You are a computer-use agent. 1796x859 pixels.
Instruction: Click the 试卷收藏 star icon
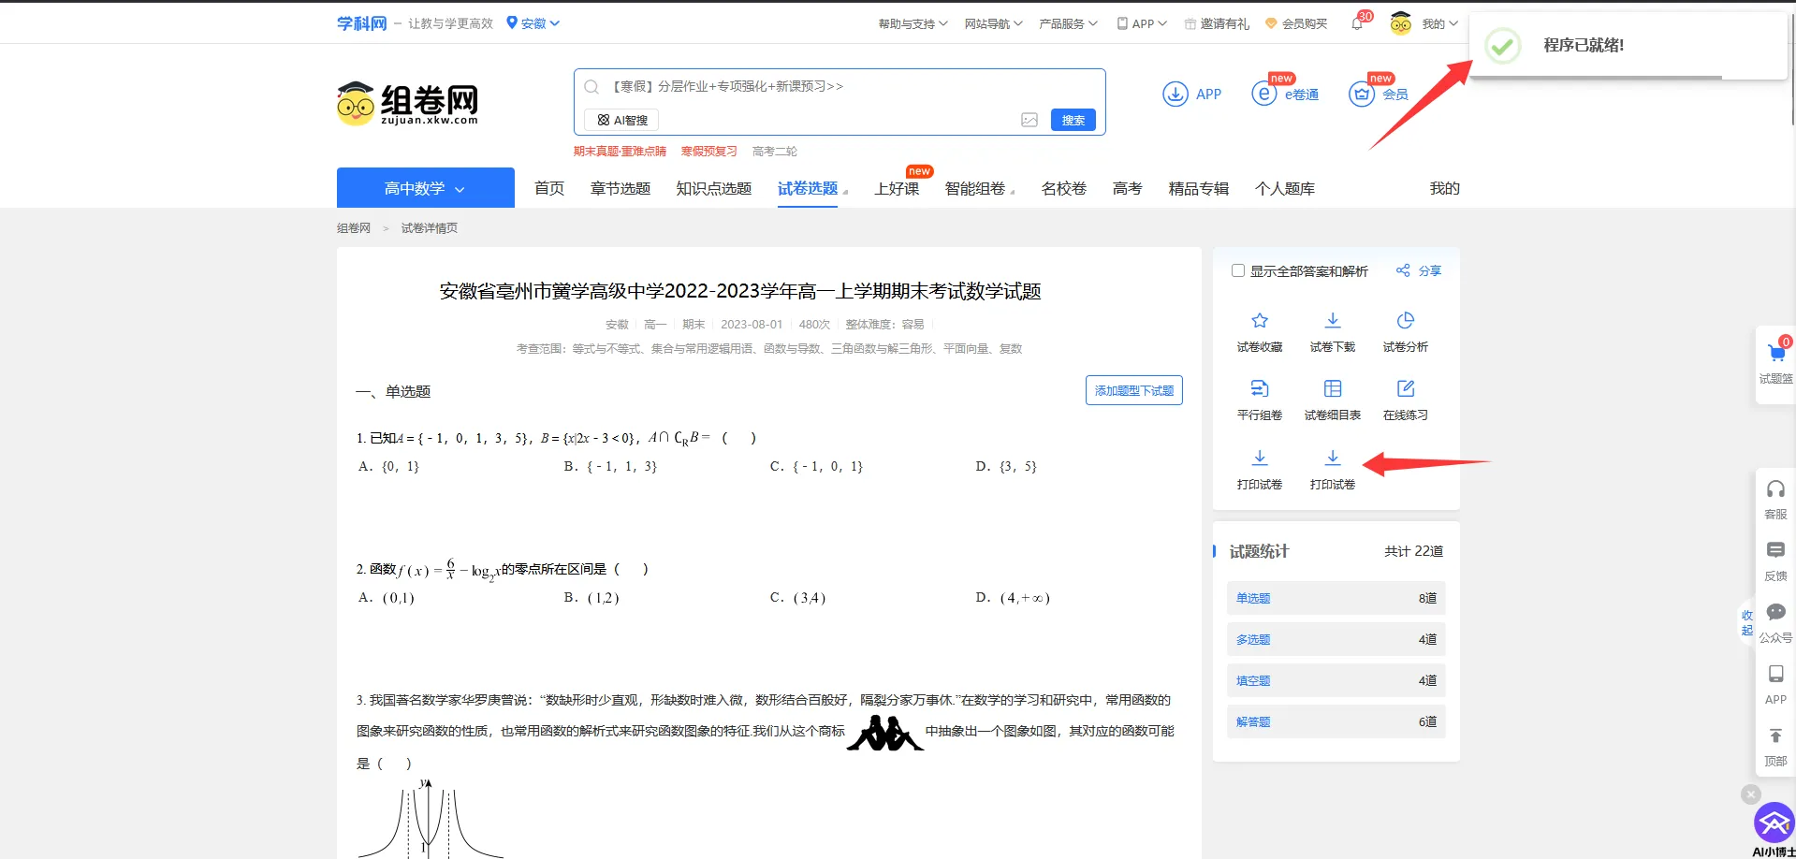(x=1259, y=321)
